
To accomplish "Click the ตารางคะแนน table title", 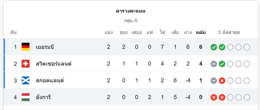I will point(130,11).
